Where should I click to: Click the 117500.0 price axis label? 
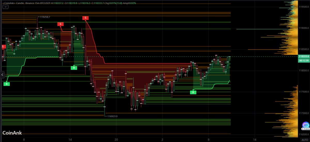click(x=304, y=92)
